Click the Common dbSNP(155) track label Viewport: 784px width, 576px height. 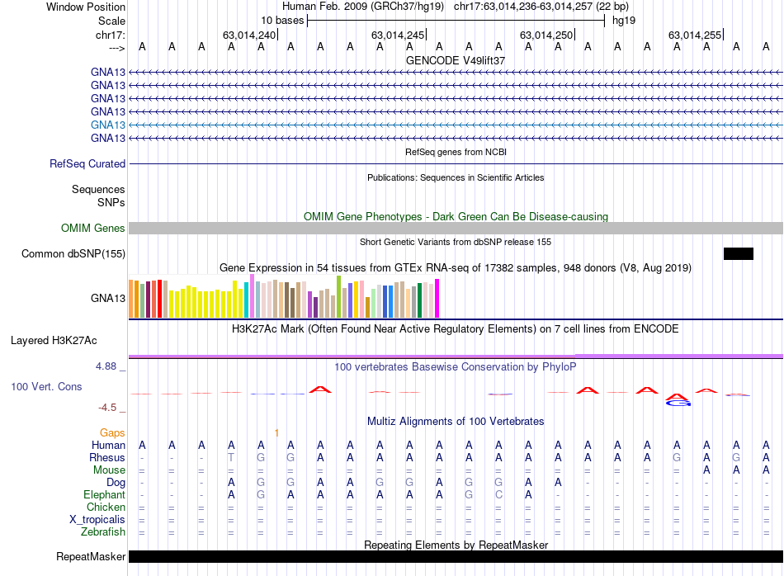pyautogui.click(x=73, y=254)
